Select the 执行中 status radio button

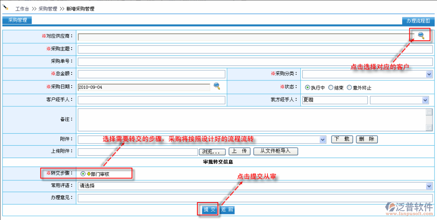tap(307, 88)
